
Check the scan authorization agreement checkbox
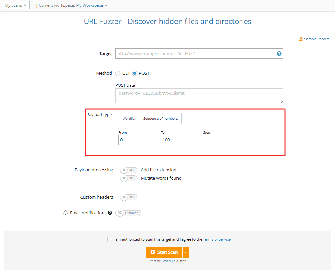tap(110, 239)
